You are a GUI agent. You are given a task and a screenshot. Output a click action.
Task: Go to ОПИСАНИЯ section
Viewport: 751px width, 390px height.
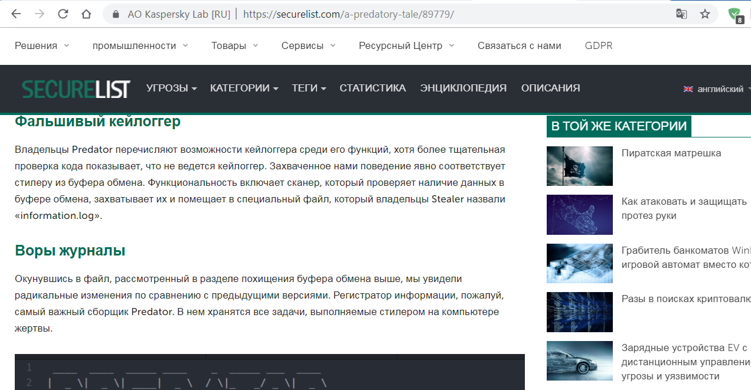(x=551, y=88)
